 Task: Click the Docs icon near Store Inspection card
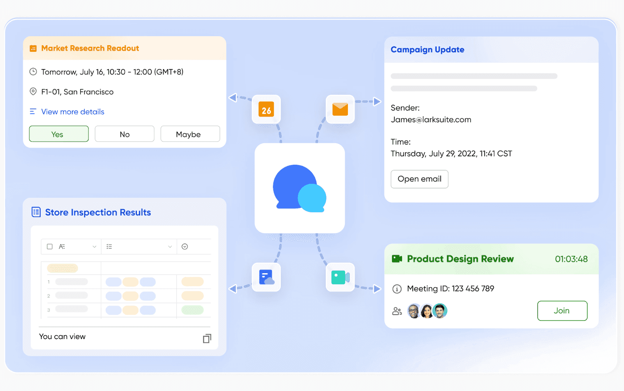266,277
